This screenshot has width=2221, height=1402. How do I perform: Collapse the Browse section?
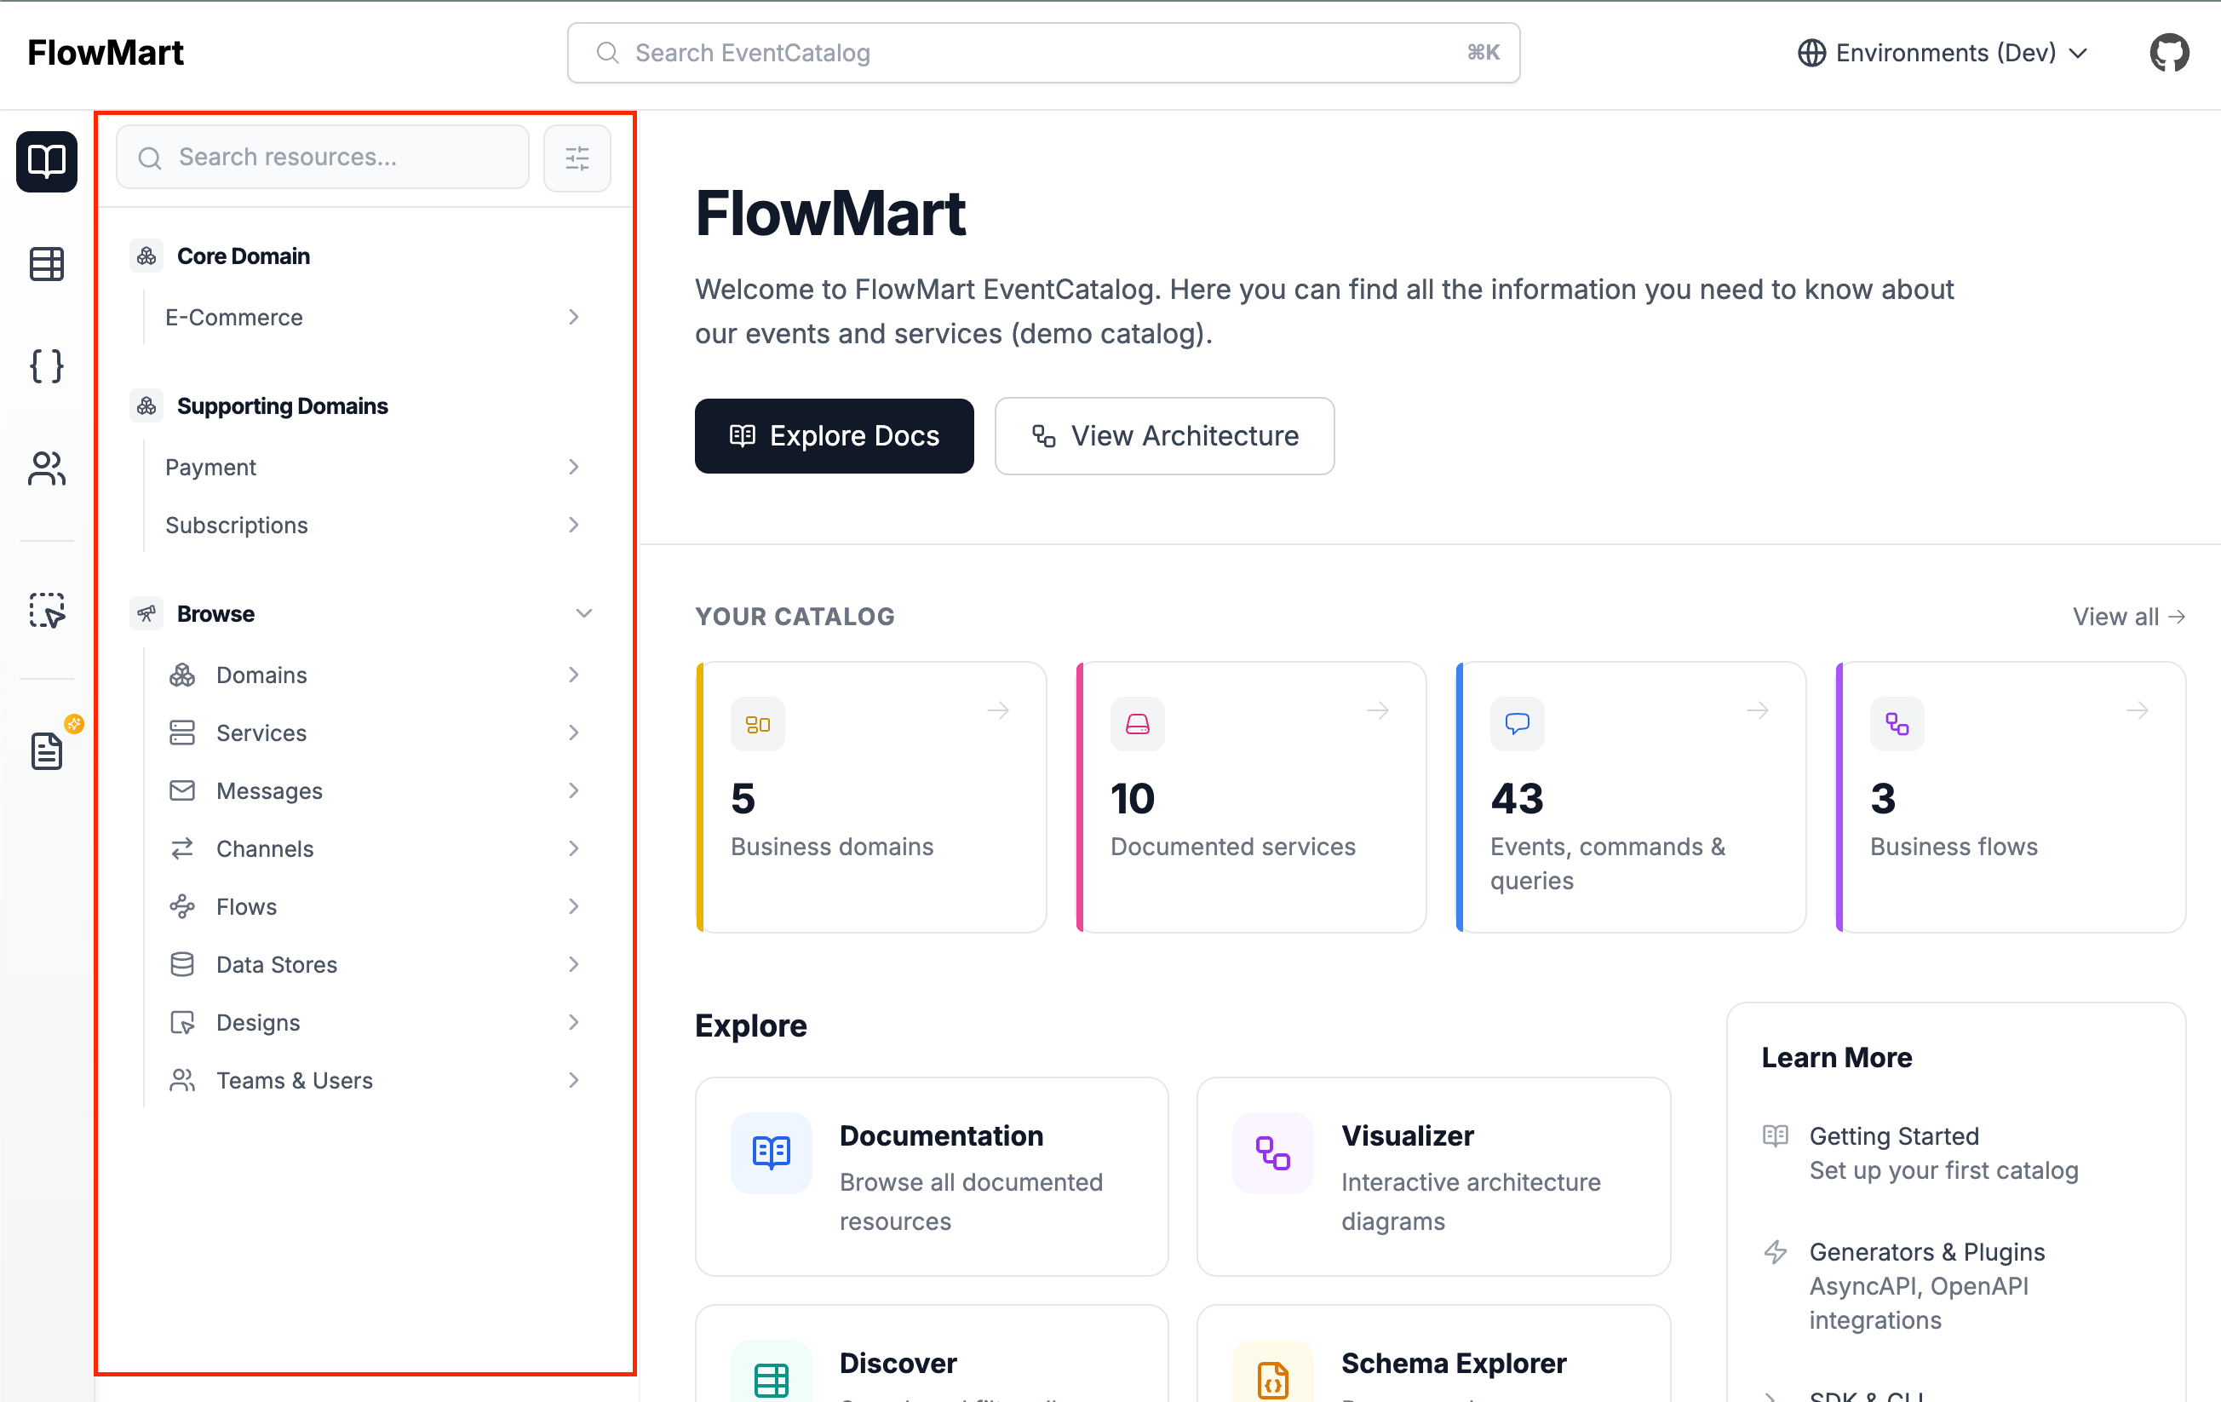point(584,612)
